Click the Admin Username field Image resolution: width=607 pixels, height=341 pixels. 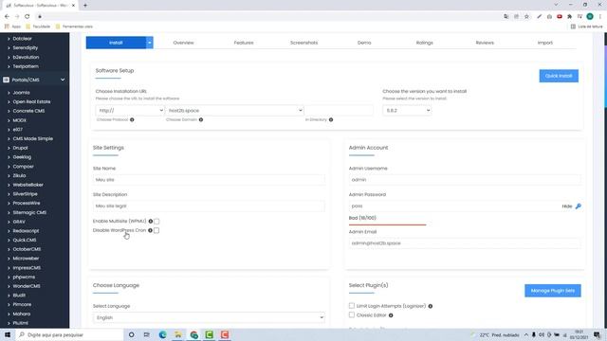tap(465, 180)
